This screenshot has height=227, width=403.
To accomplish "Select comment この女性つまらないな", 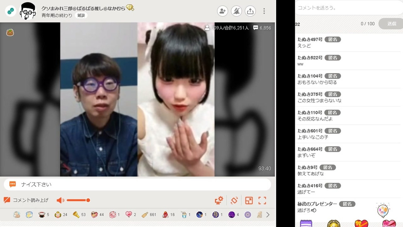I will [x=319, y=100].
